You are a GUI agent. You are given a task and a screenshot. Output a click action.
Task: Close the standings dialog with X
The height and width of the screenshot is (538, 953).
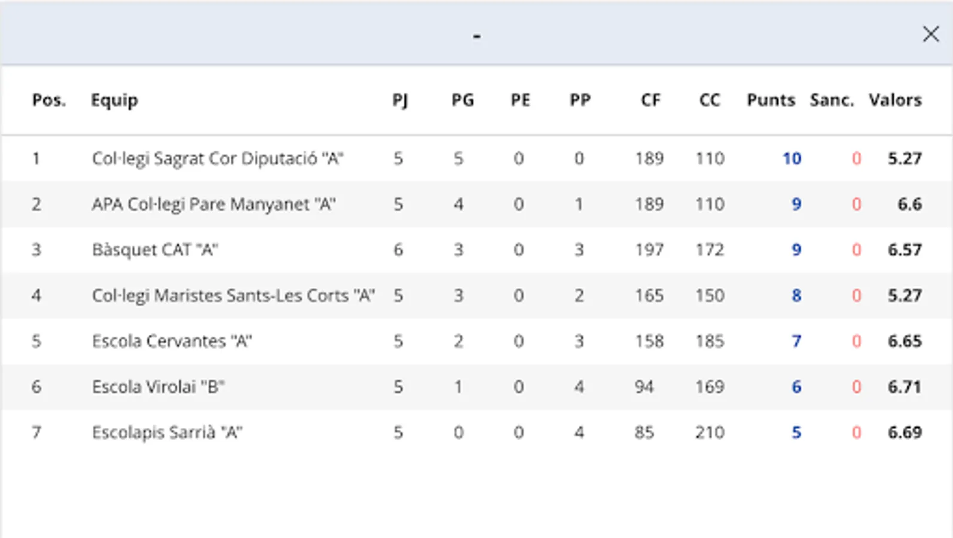tap(930, 34)
